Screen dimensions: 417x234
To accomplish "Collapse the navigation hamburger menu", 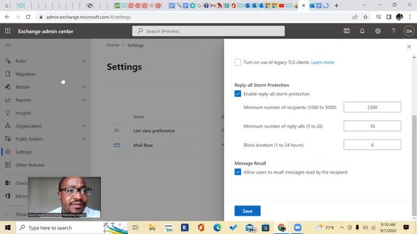I will coord(8,45).
